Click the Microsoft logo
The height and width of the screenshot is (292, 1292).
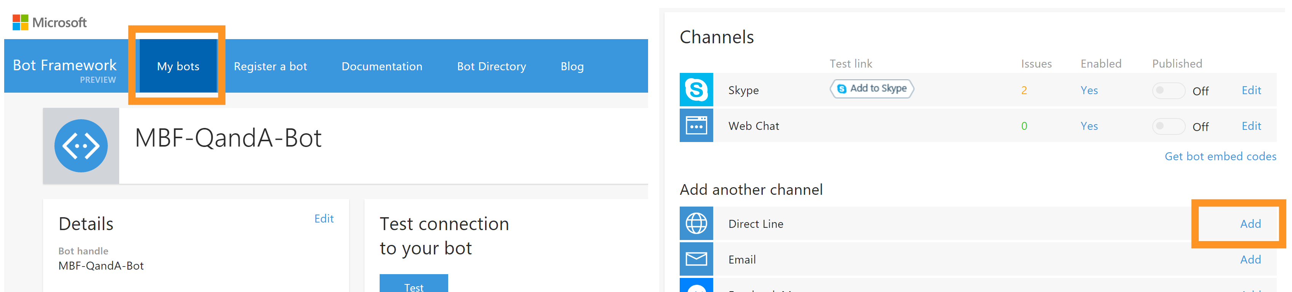(49, 22)
